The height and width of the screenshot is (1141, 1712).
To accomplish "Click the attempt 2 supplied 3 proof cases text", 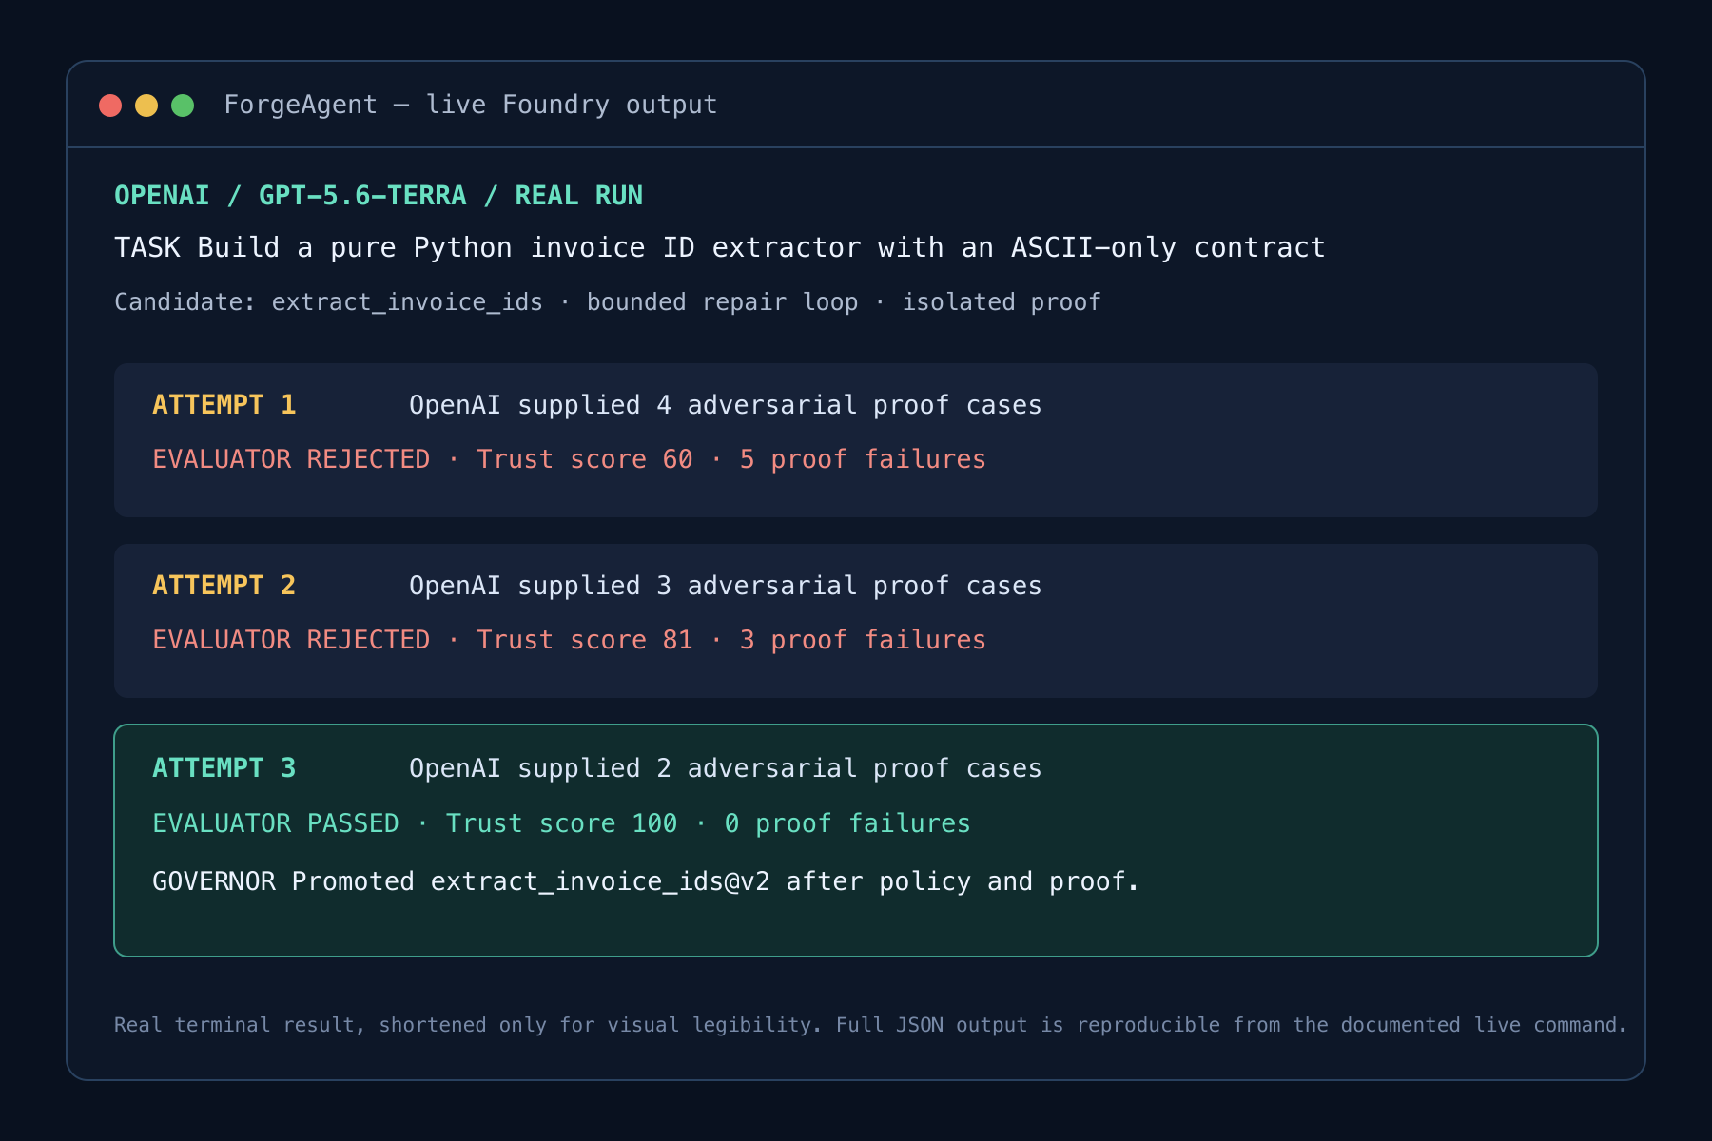I will point(726,586).
